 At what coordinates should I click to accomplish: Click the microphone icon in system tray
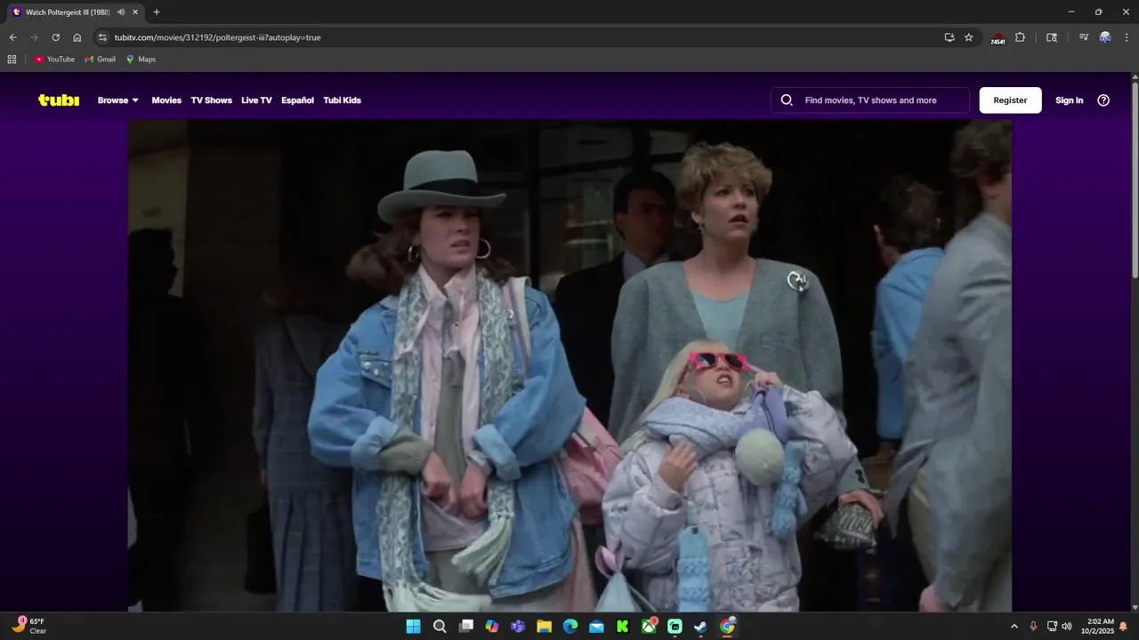click(1033, 626)
